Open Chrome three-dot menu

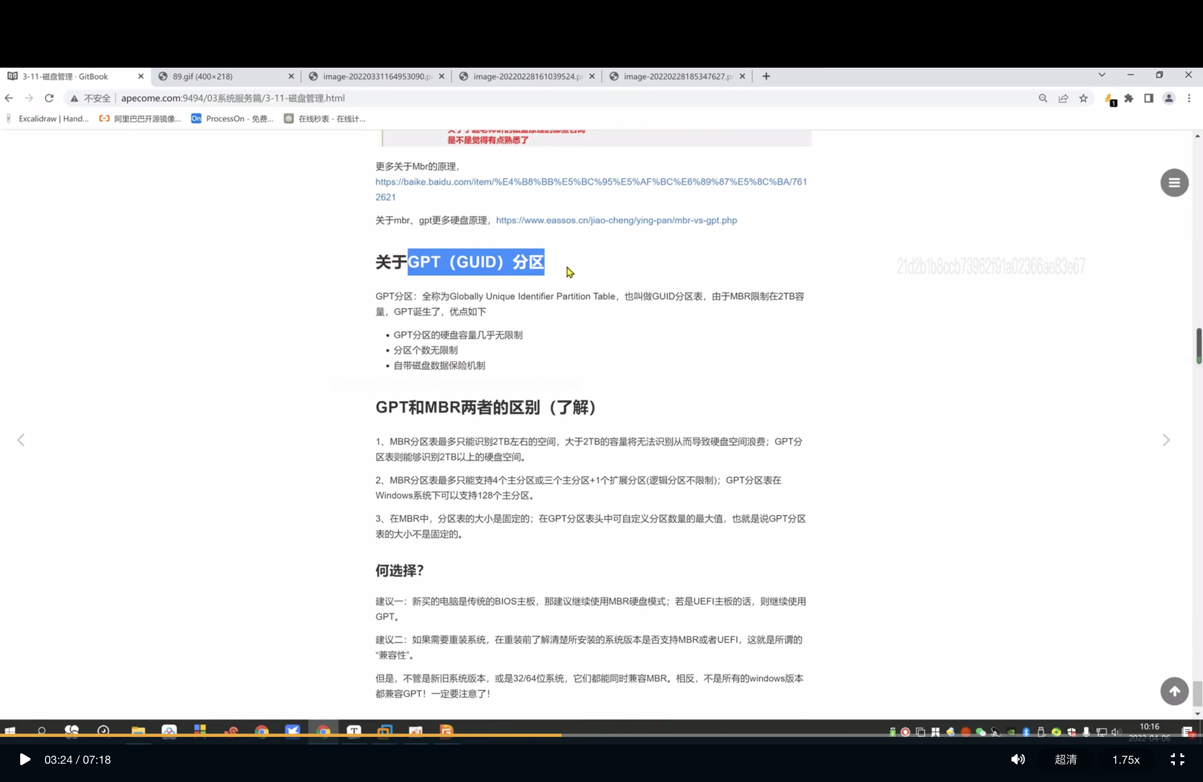(x=1189, y=98)
